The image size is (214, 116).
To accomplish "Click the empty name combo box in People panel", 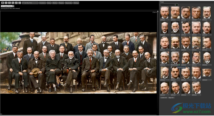I will 167,5.
